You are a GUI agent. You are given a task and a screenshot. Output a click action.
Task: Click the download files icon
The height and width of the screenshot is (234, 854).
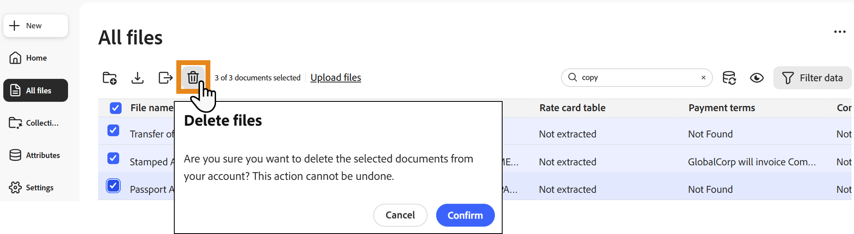(x=137, y=78)
